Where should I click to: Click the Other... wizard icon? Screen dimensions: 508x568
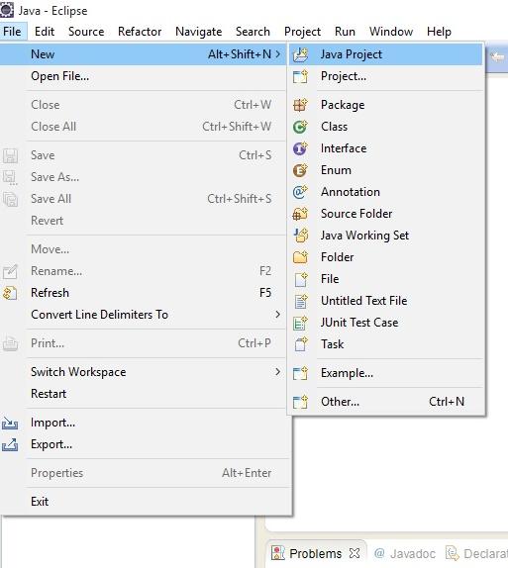click(x=300, y=402)
